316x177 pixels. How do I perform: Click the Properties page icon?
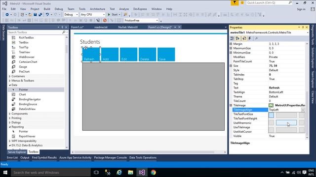244,38
